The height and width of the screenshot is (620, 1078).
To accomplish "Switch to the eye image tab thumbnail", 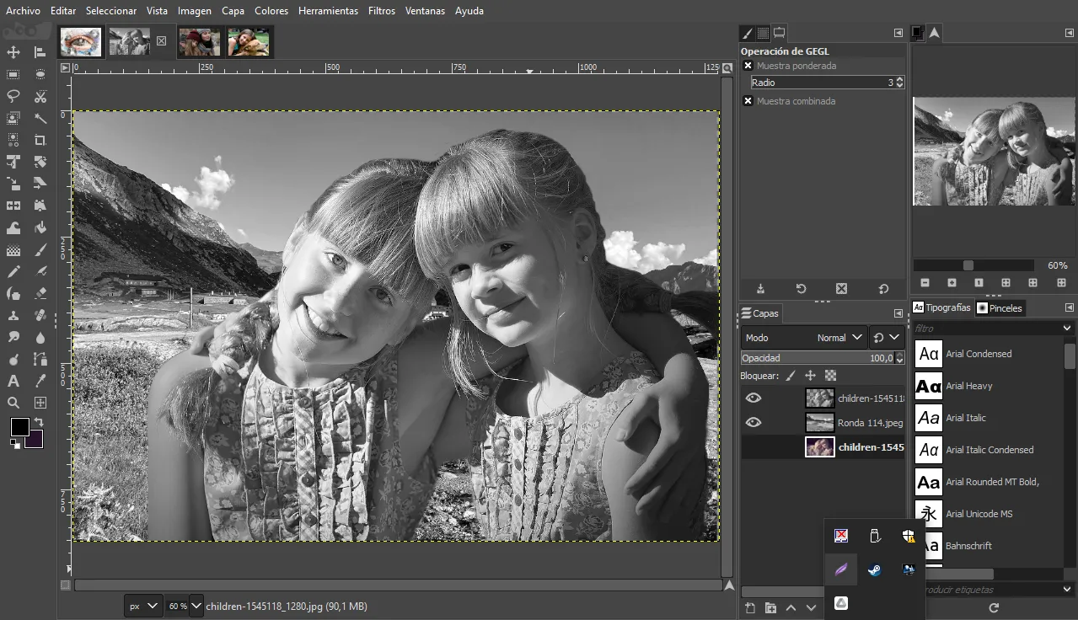I will pos(81,41).
